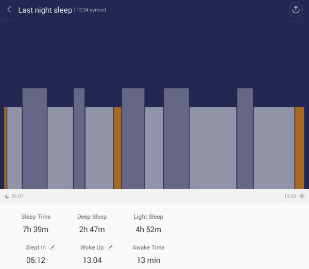This screenshot has width=309, height=269.
Task: Tap the 13:34 synced status text
Action: coord(92,10)
